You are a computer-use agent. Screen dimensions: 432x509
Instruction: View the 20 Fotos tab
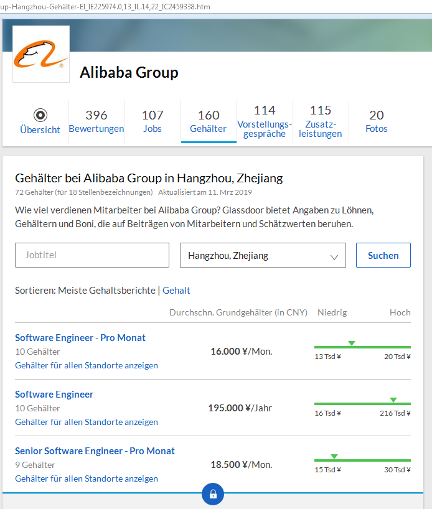tap(377, 121)
